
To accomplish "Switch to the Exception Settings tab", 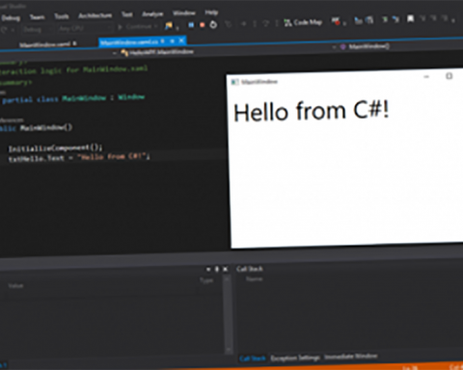I will (x=295, y=357).
